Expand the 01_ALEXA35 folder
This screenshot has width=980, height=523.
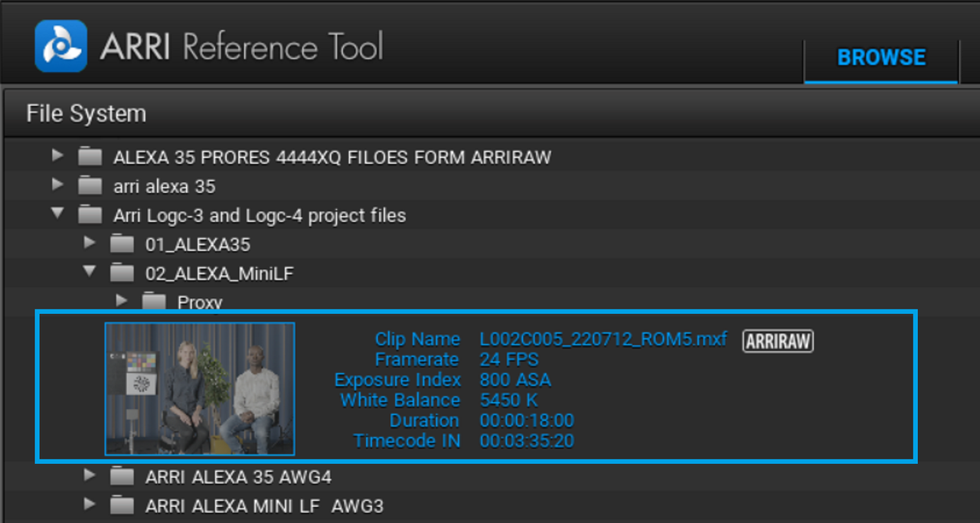click(x=90, y=244)
